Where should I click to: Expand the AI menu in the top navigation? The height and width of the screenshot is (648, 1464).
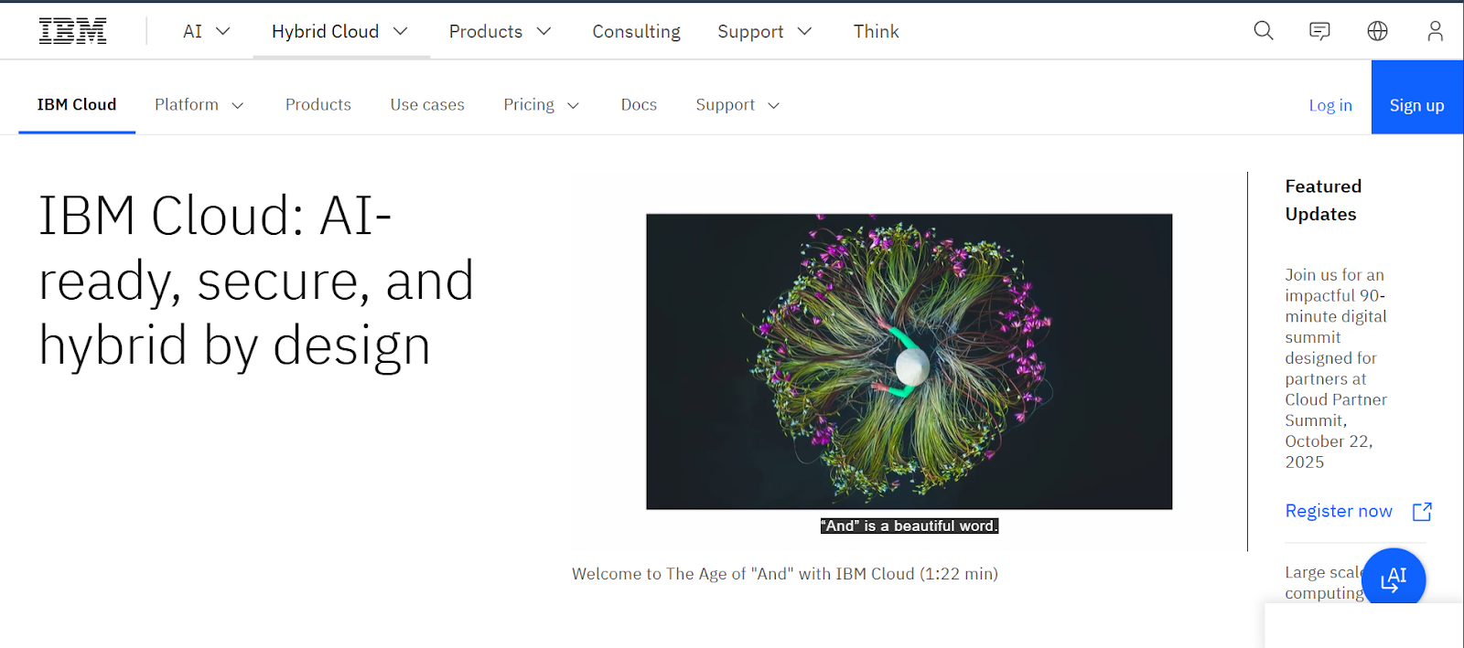click(207, 31)
